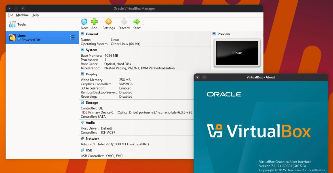Minimize the VirtualBox About window
Screen dimensions: 333x173
[x=204, y=77]
